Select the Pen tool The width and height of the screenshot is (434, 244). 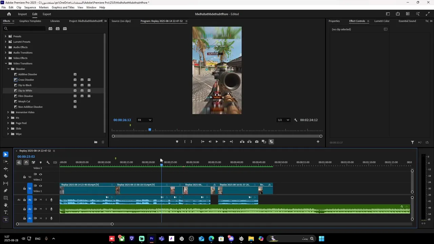(6, 191)
